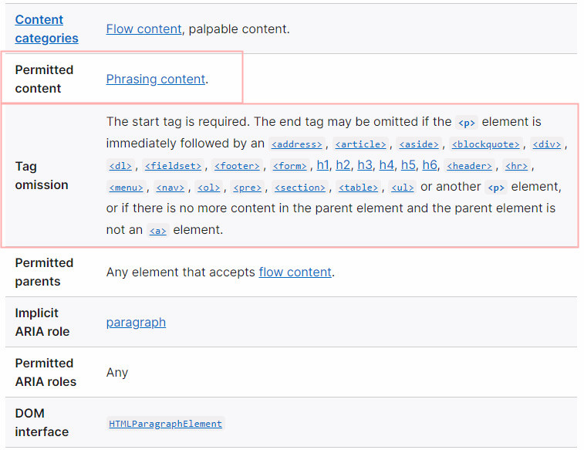Click the HTMLParagraphElement interface link
Screen dimensions: 584x450
point(165,424)
